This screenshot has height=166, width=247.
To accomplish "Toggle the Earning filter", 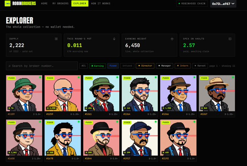I will click(x=97, y=66).
